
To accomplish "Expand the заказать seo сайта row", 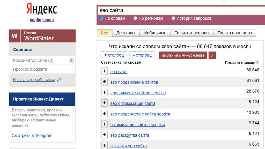I will coord(104,145).
